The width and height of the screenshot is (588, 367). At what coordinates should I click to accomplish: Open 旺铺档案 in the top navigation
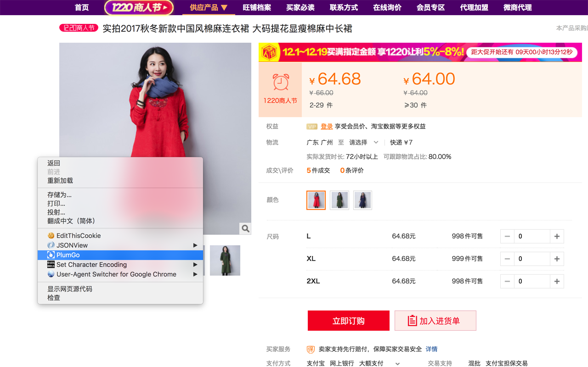tap(257, 7)
